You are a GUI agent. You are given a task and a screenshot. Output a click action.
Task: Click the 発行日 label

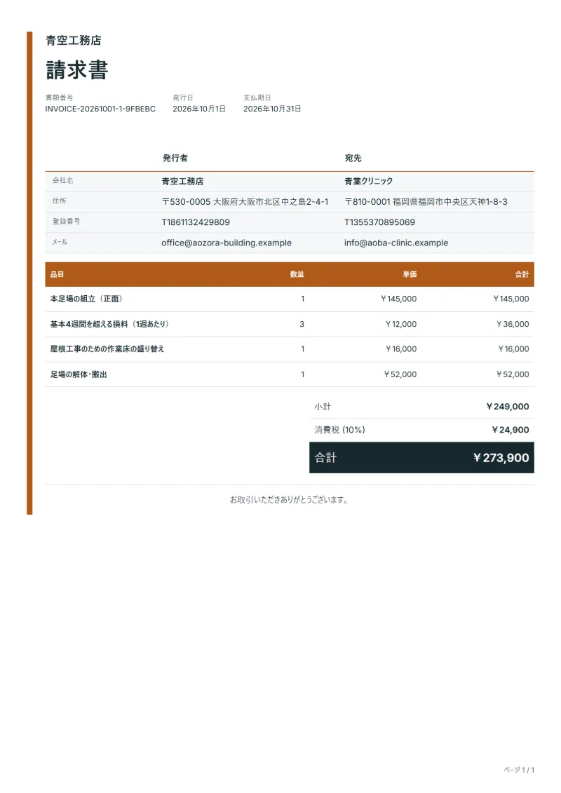click(x=182, y=97)
